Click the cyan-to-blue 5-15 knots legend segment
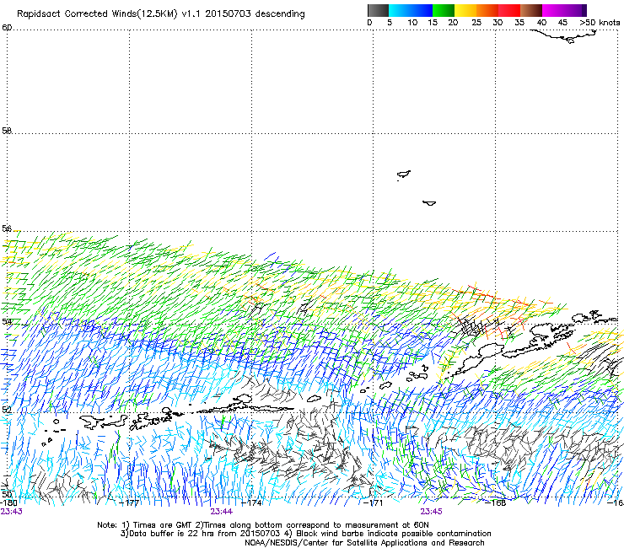This screenshot has width=624, height=548. [411, 10]
